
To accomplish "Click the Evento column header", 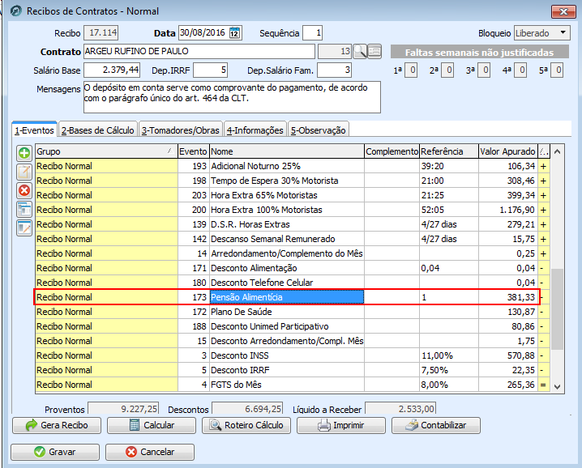I will click(x=194, y=151).
